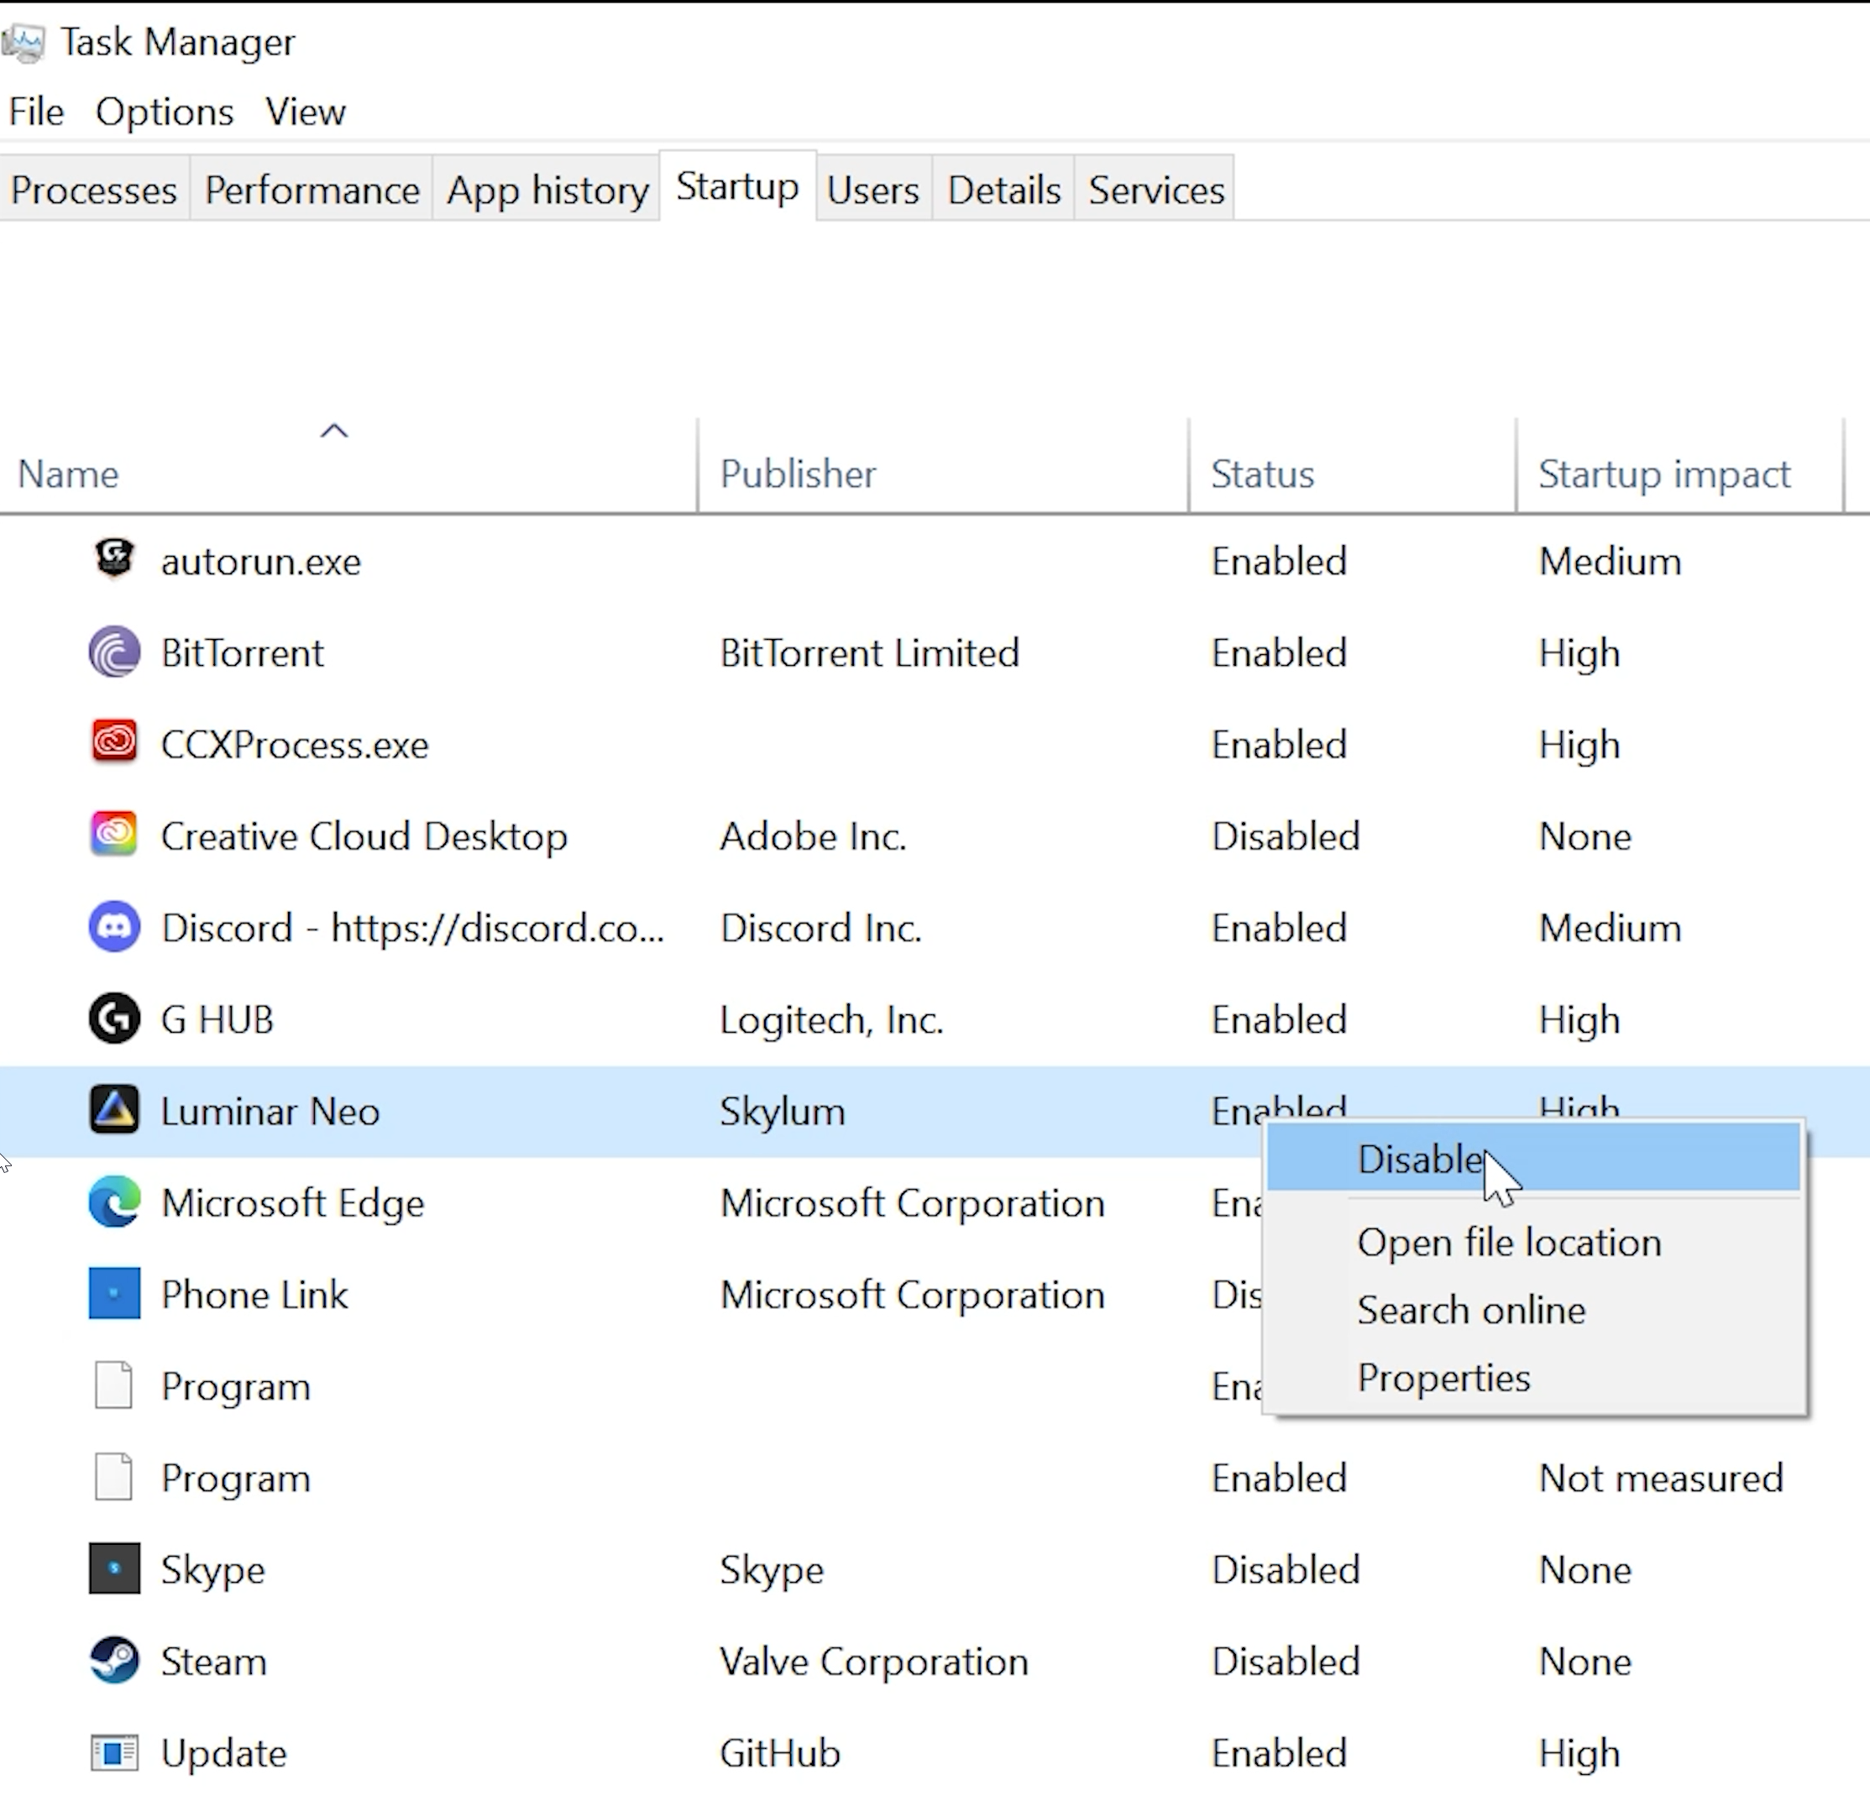Click Discord Inc. publisher cell
The image size is (1870, 1796).
[820, 927]
